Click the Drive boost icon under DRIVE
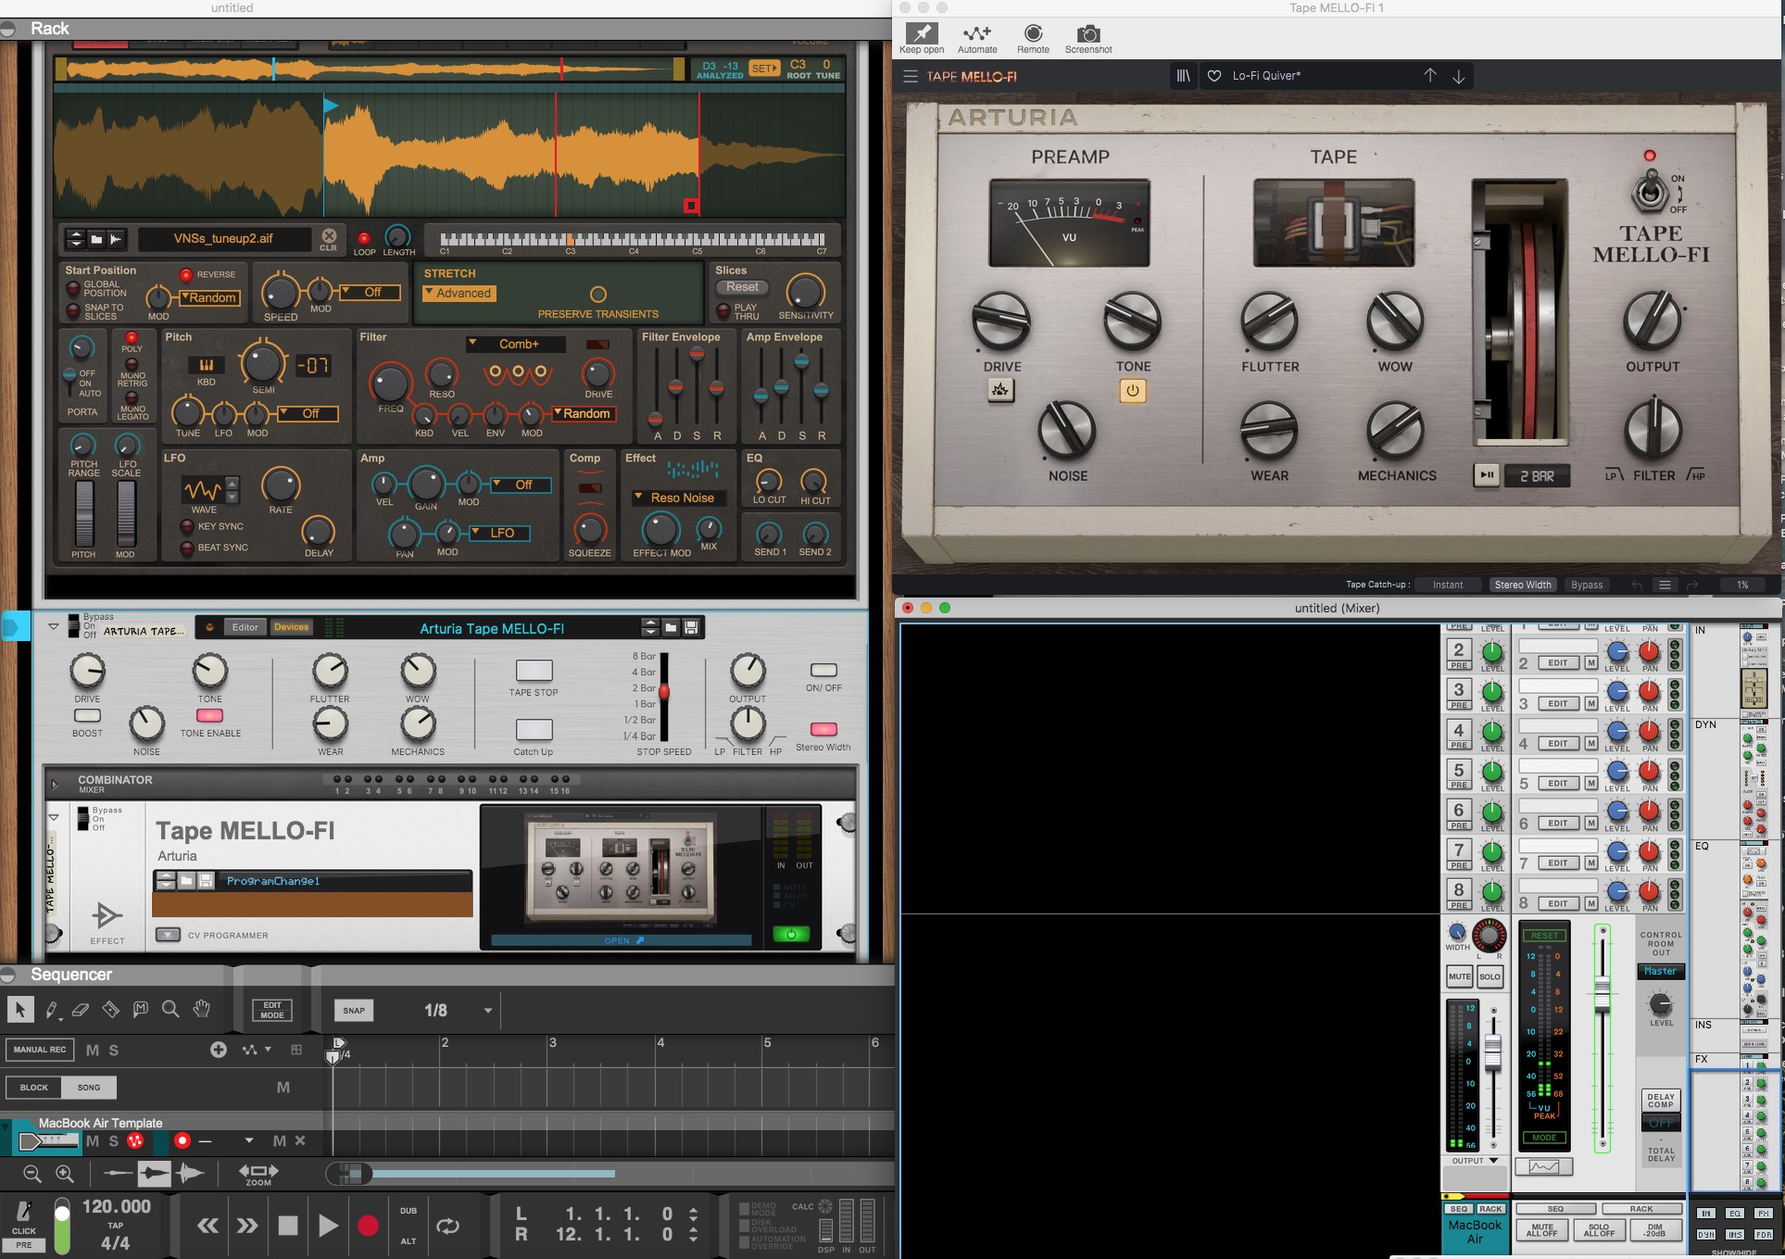 point(1000,390)
